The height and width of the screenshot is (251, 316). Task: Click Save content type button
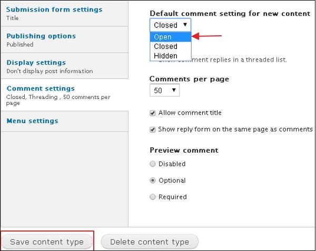(47, 242)
